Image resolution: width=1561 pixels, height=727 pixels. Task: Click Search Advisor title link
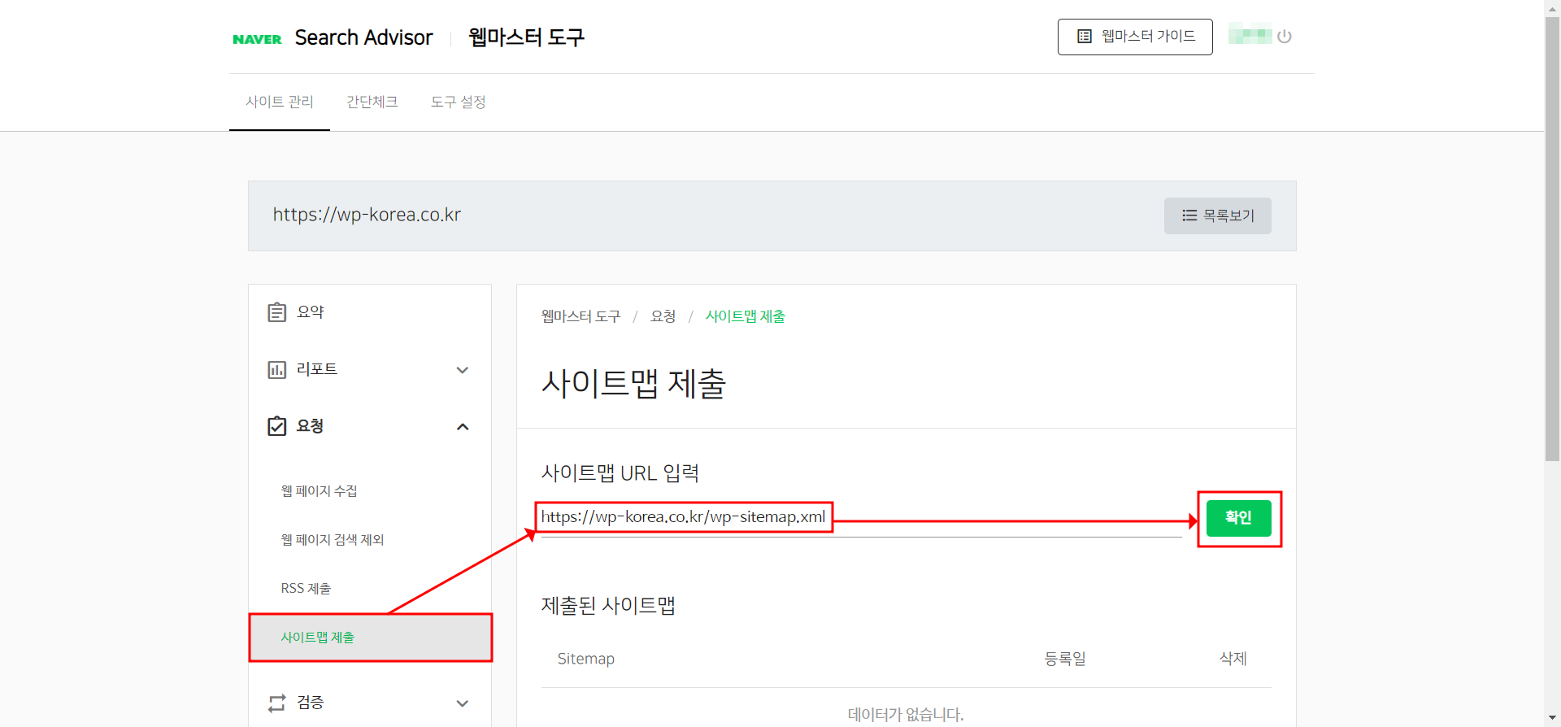pyautogui.click(x=363, y=37)
